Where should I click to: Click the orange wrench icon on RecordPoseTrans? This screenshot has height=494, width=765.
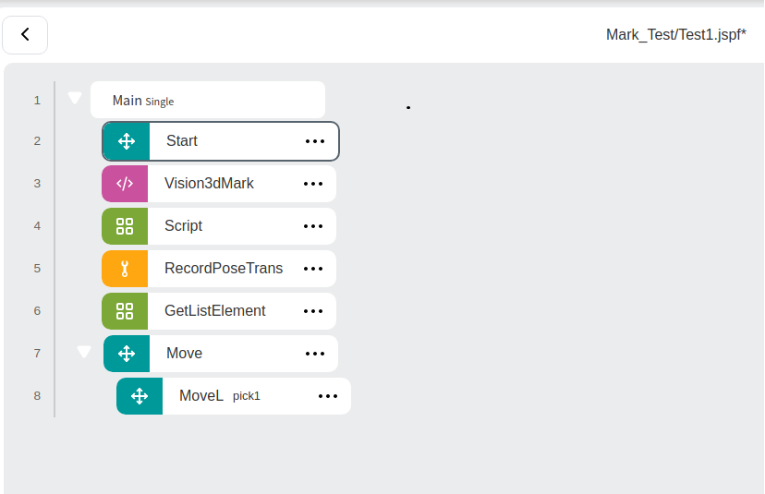(125, 269)
